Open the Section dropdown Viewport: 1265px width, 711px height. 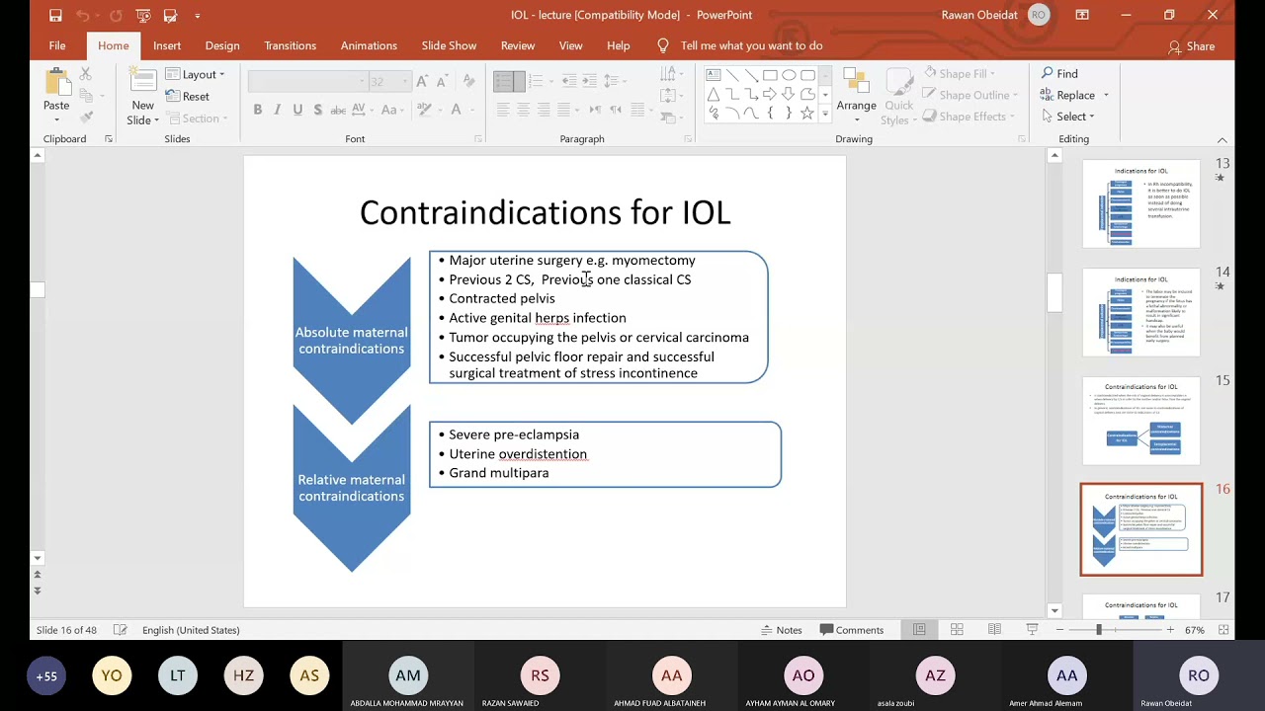coord(197,118)
